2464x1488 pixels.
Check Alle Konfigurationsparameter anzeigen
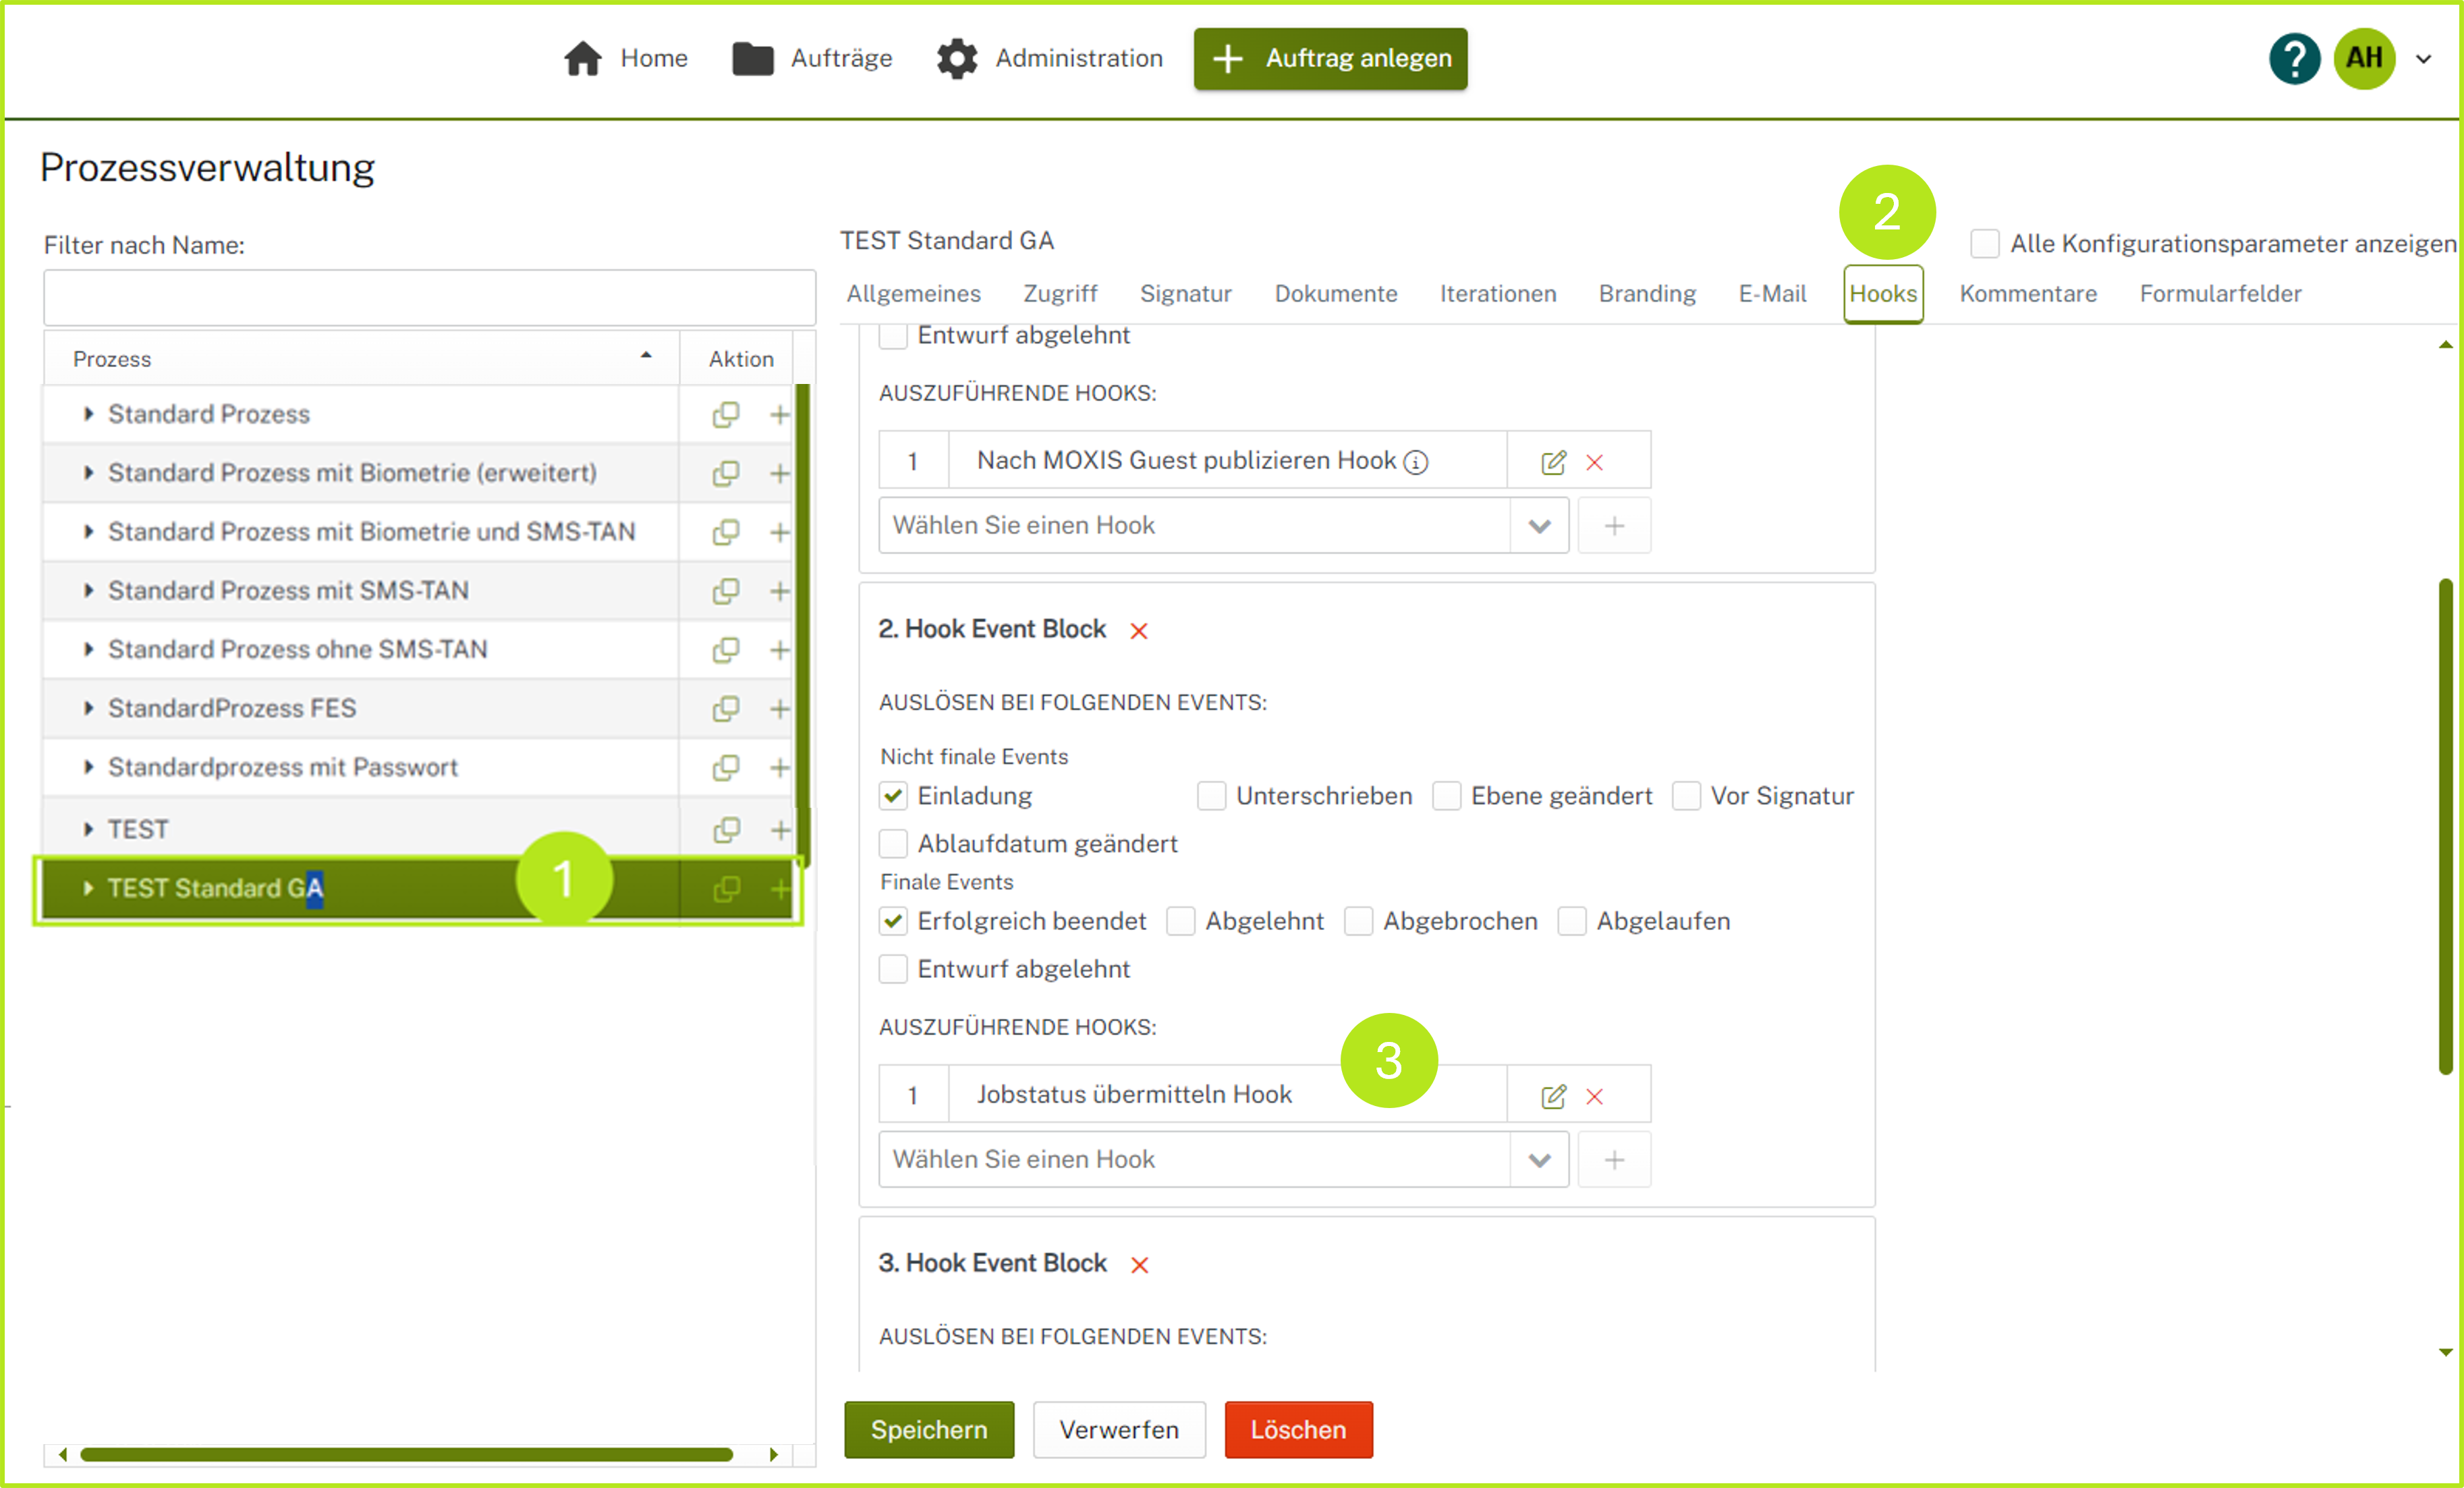click(x=1984, y=243)
